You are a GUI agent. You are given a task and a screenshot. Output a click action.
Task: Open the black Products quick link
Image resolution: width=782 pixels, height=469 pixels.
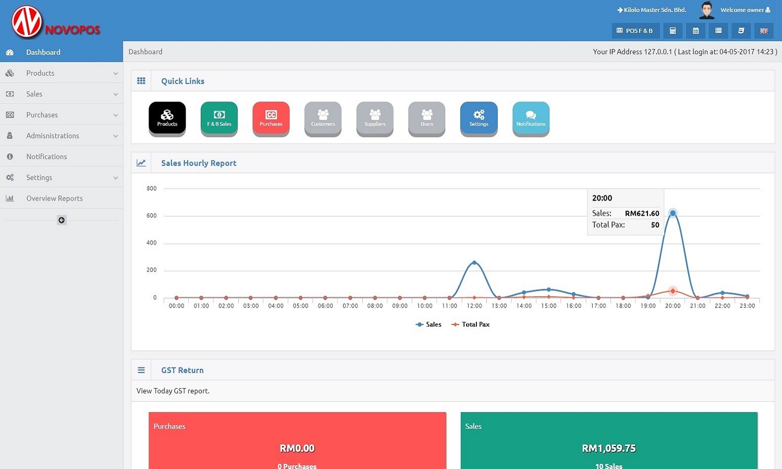click(167, 118)
